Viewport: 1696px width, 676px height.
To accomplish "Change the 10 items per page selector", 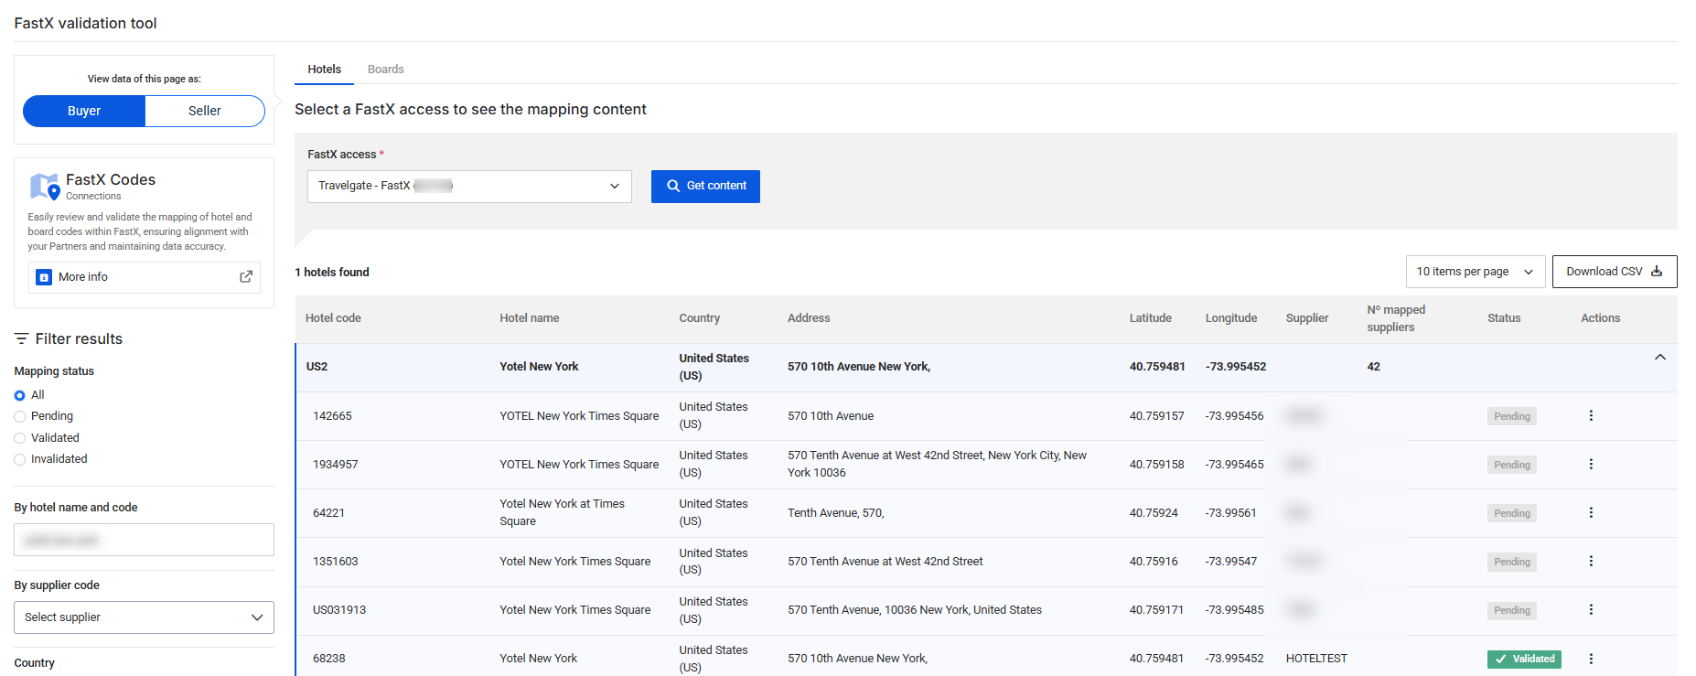I will tap(1475, 272).
